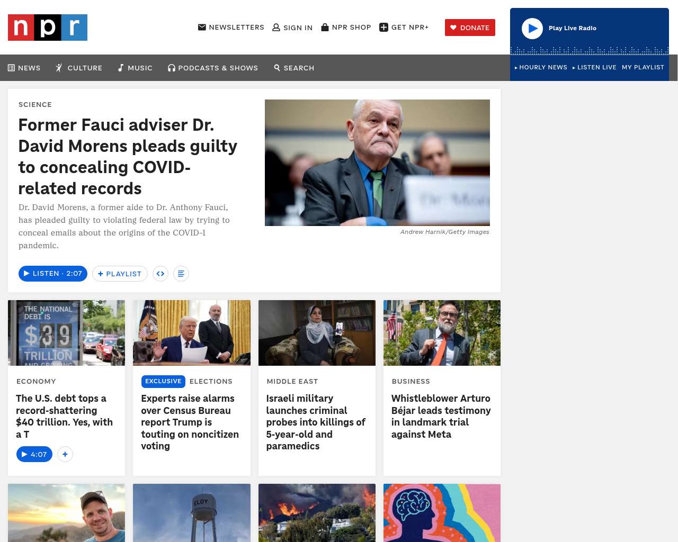
Task: Click the Middle East category label
Action: click(292, 381)
